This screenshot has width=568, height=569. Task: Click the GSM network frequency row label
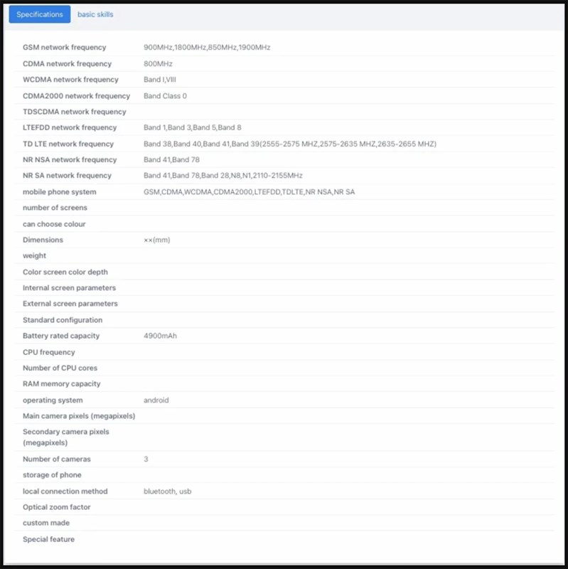tap(64, 48)
